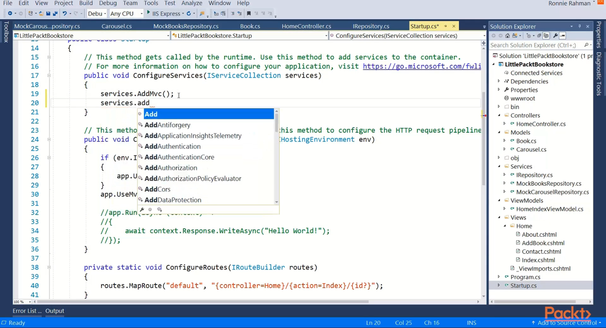Select MockCarouselRepository.cs in Solution Explorer

pos(552,192)
